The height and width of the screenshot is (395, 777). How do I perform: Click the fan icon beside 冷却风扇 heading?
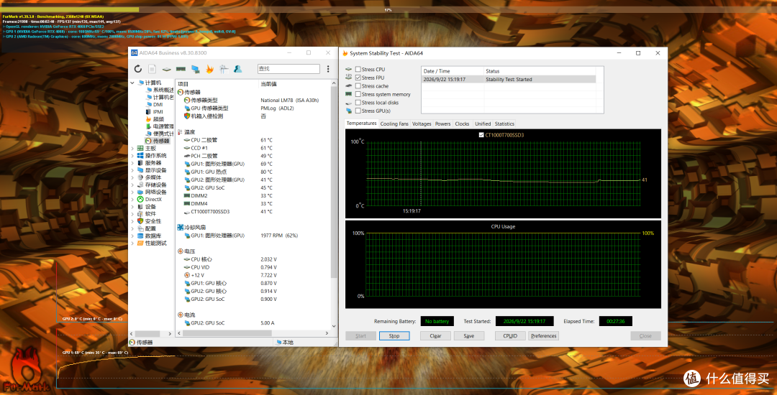181,228
